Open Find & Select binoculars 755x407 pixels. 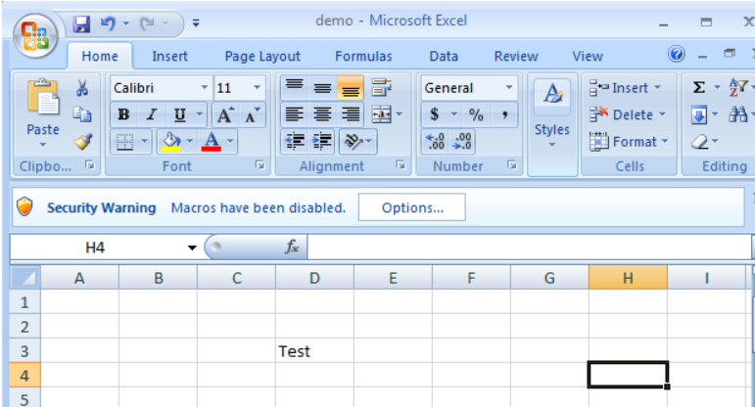(738, 114)
